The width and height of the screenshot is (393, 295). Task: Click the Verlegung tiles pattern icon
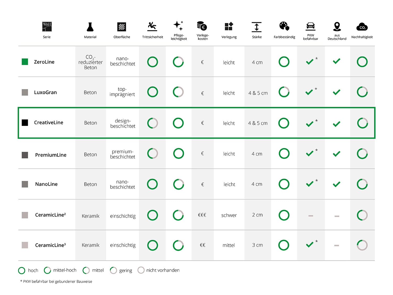(229, 26)
